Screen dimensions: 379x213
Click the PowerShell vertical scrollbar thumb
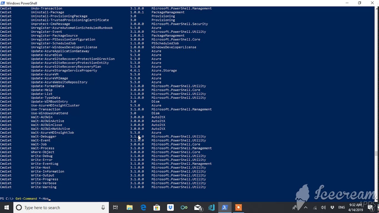tap(377, 153)
